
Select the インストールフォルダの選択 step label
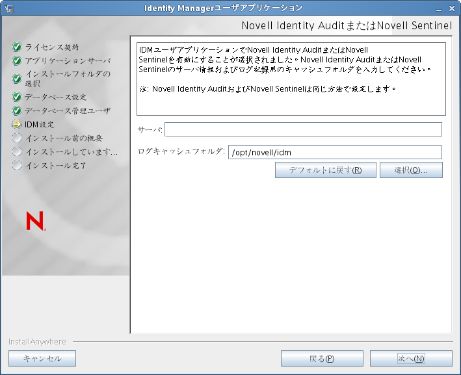[68, 79]
